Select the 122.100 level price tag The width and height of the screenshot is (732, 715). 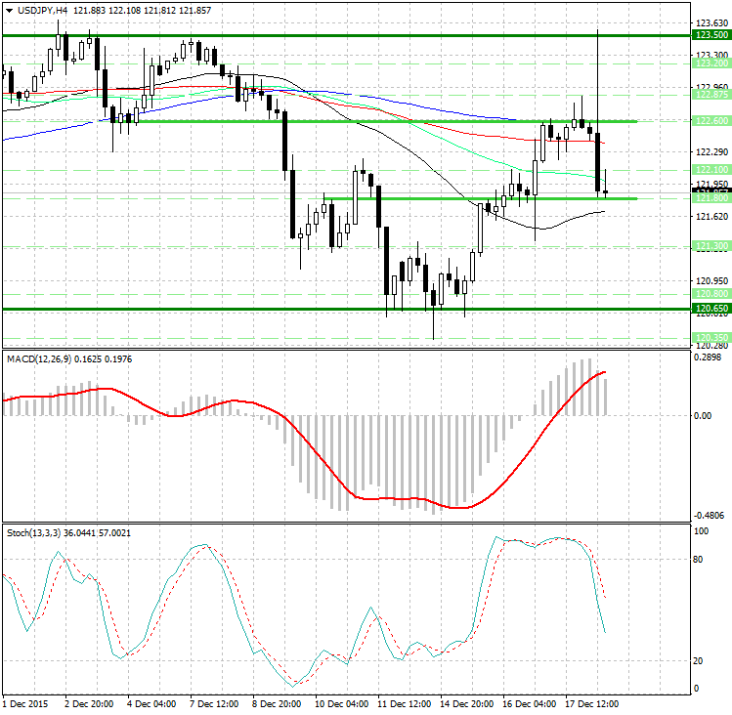tap(711, 170)
